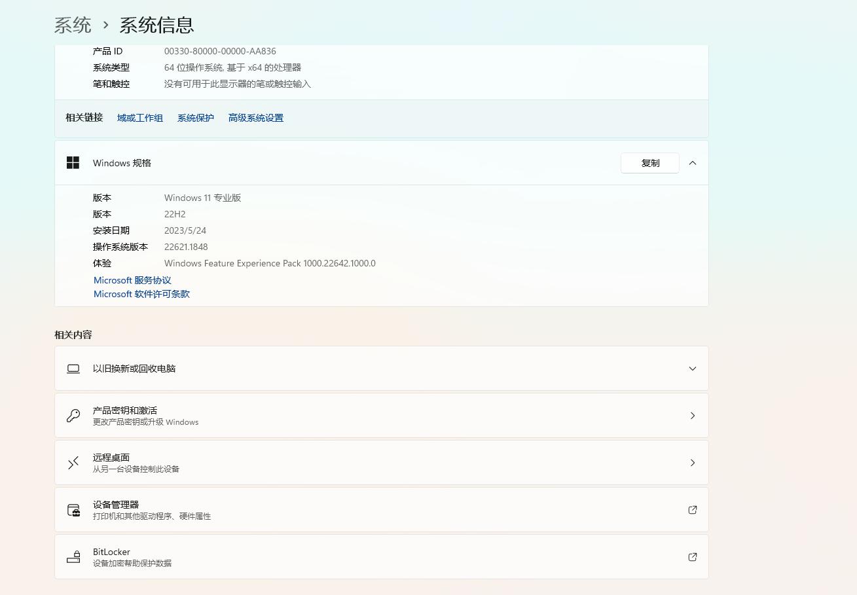The image size is (857, 595).
Task: Click the remote desktop icon beside 远程桌面
Action: (73, 462)
